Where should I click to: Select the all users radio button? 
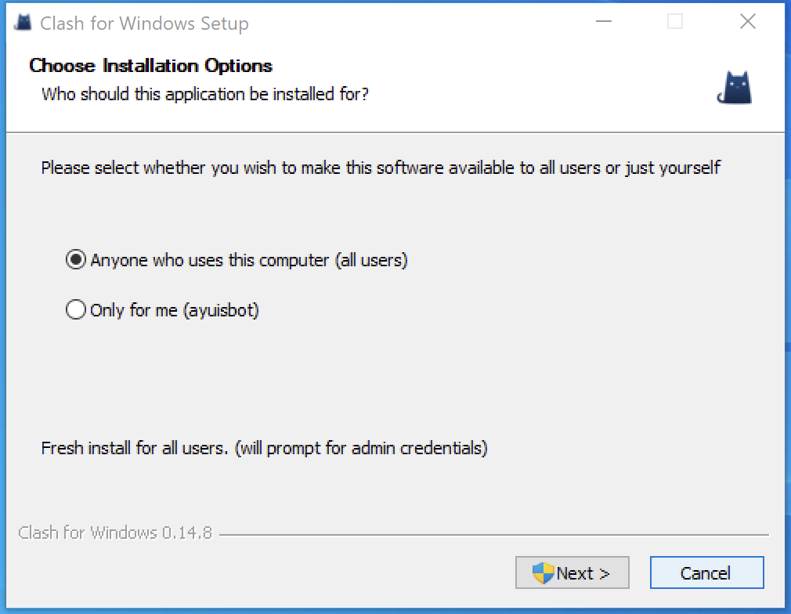[76, 260]
